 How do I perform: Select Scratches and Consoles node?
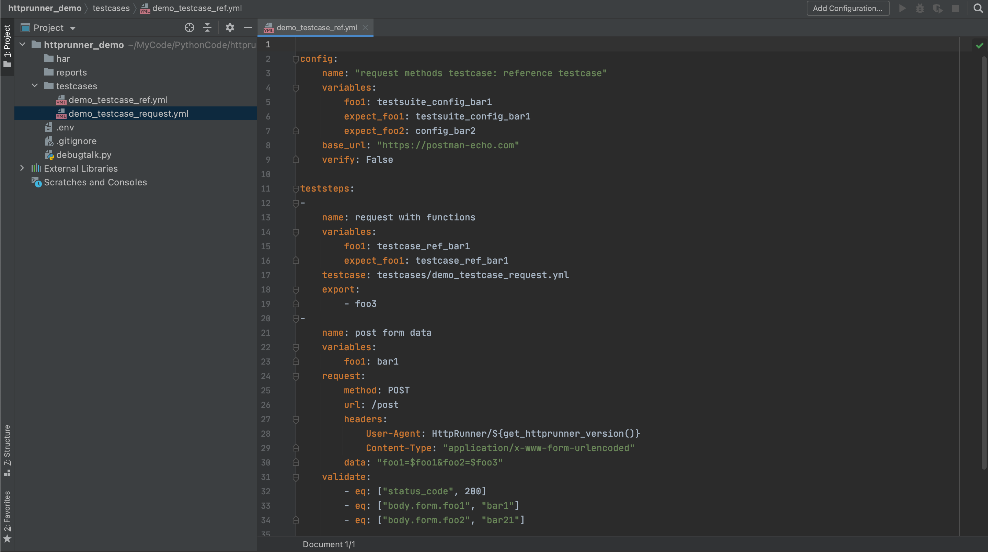[89, 182]
